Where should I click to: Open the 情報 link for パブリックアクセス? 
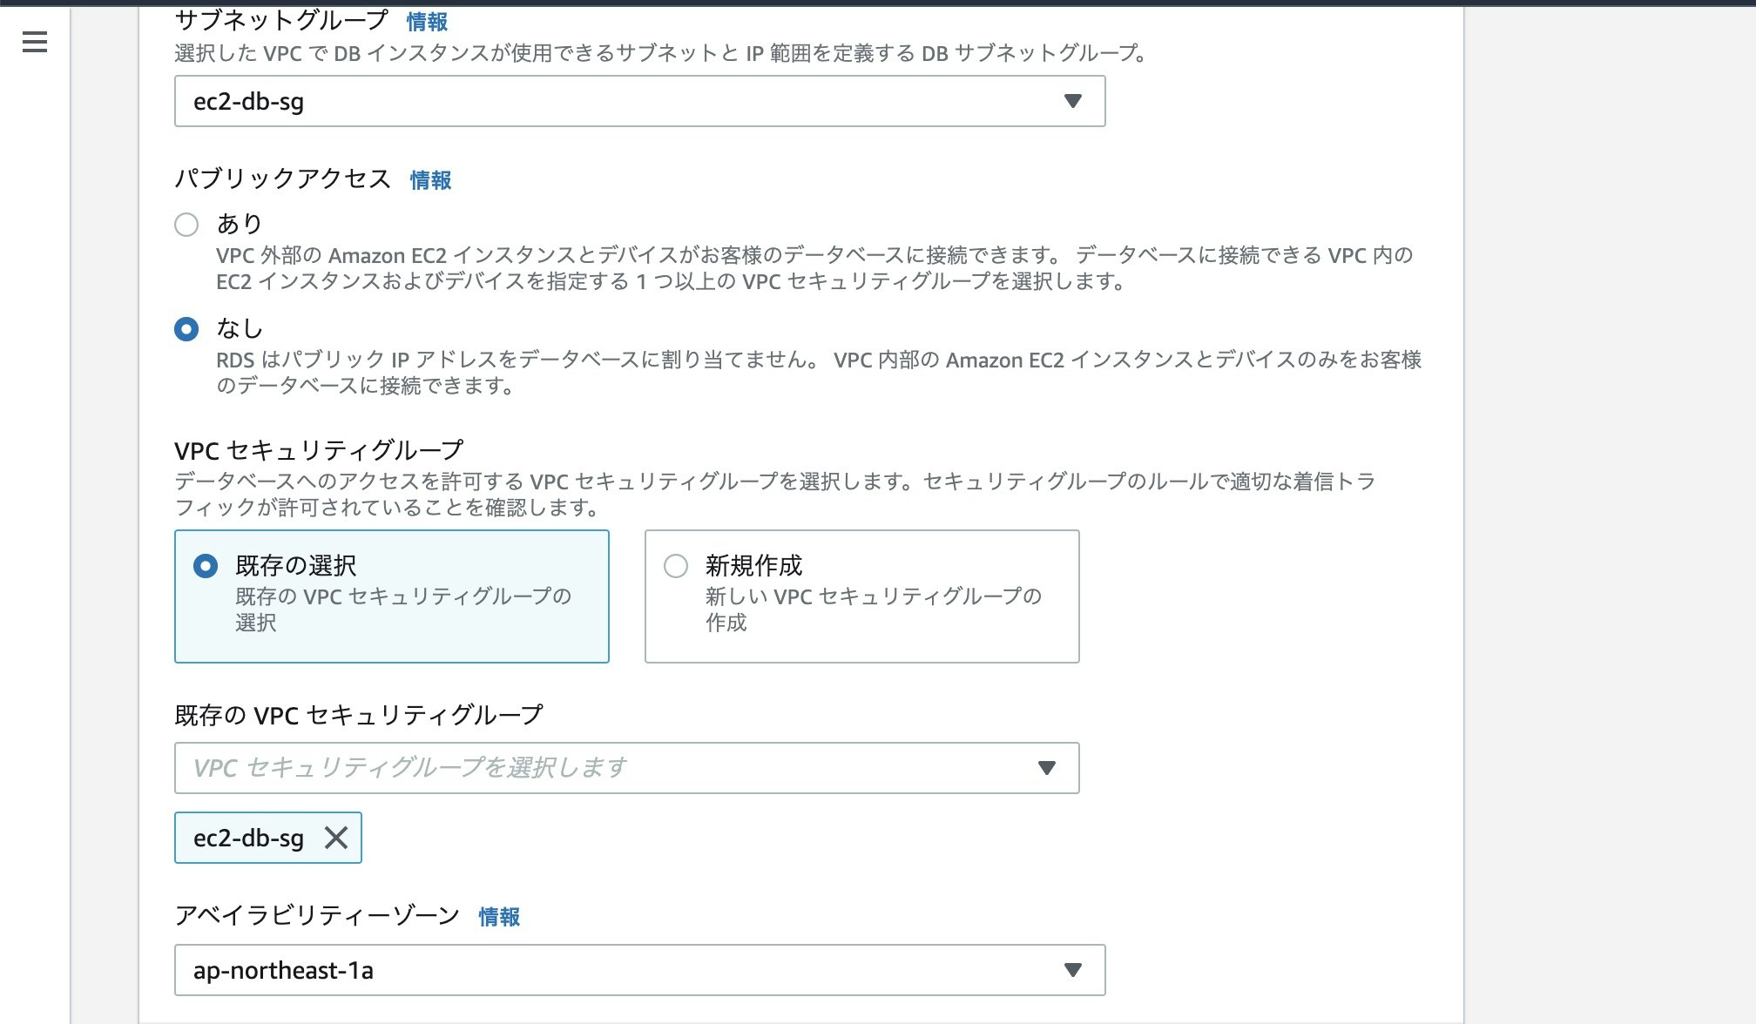tap(430, 180)
